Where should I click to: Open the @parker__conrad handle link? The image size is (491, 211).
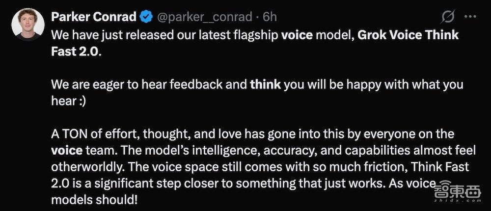[204, 17]
